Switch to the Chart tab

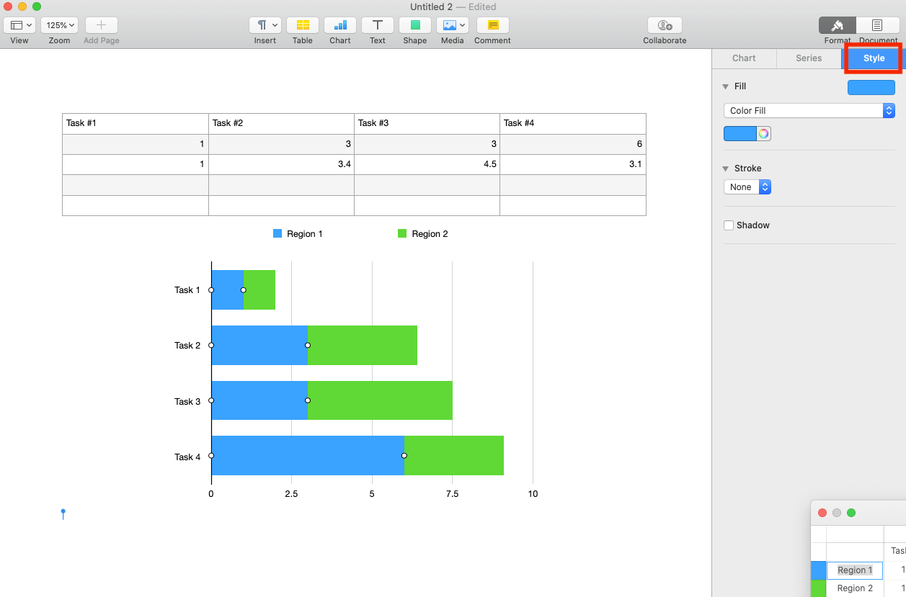coord(744,58)
